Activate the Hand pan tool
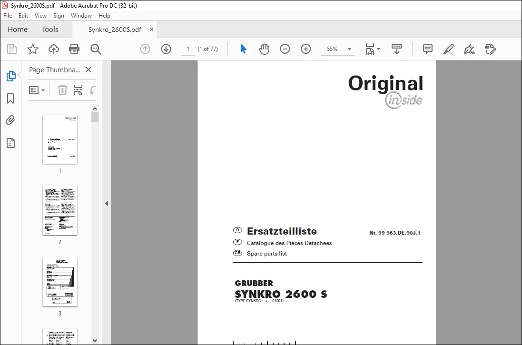Image resolution: width=522 pixels, height=345 pixels. coord(264,49)
